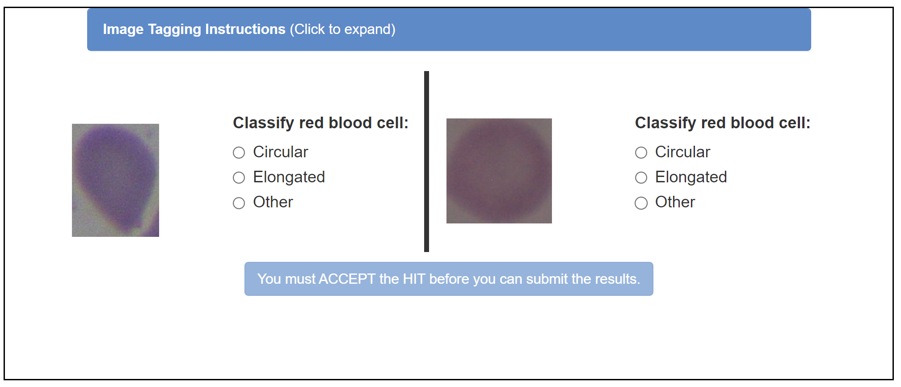The width and height of the screenshot is (901, 387).
Task: Click the teardrop-shaped purple cell image
Action: coord(115,180)
